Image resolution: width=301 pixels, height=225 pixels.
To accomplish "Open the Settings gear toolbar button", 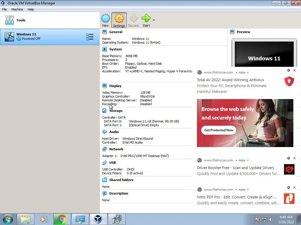I will point(119,20).
